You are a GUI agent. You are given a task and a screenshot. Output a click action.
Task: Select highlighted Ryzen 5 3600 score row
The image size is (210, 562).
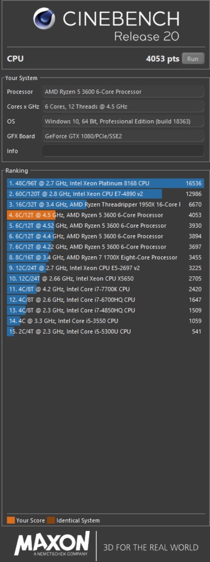click(x=105, y=215)
